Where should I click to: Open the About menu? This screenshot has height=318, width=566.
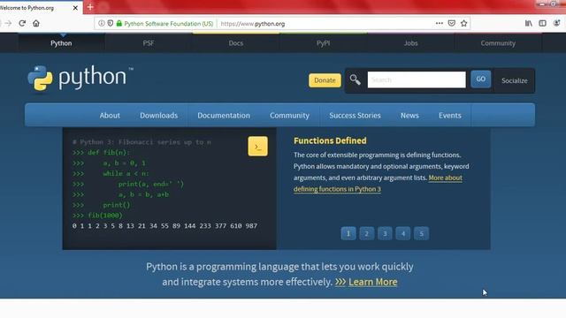click(x=110, y=116)
